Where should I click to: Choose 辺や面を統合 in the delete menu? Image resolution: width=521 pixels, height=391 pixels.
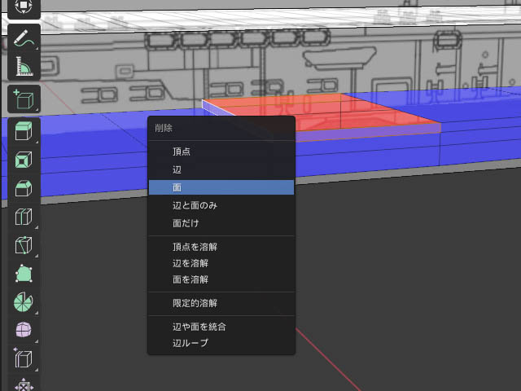(x=221, y=327)
